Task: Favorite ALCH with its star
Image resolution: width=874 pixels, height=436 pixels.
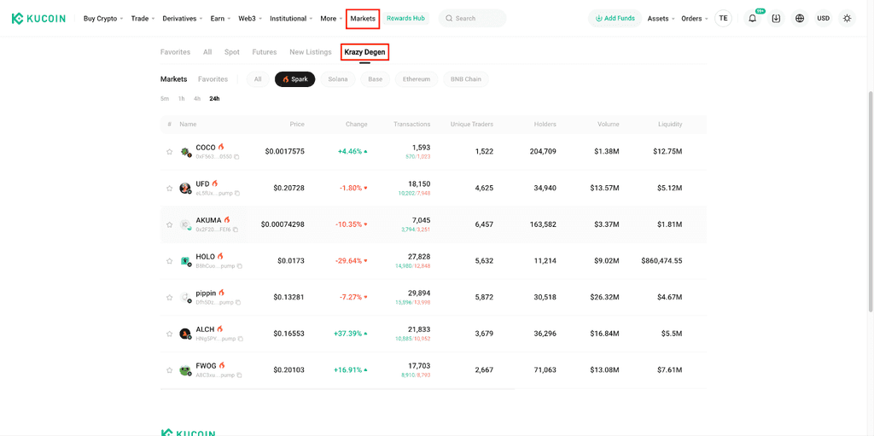Action: (x=170, y=334)
